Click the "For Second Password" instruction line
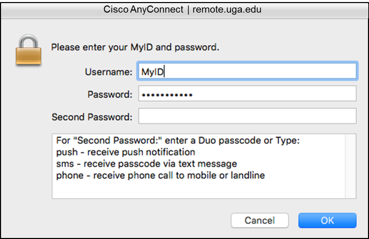 tap(178, 140)
